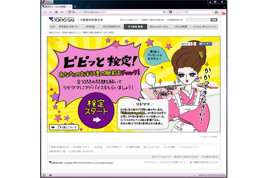Open くらしの情報 in the header navigation
The height and width of the screenshot is (178, 268).
[180, 27]
